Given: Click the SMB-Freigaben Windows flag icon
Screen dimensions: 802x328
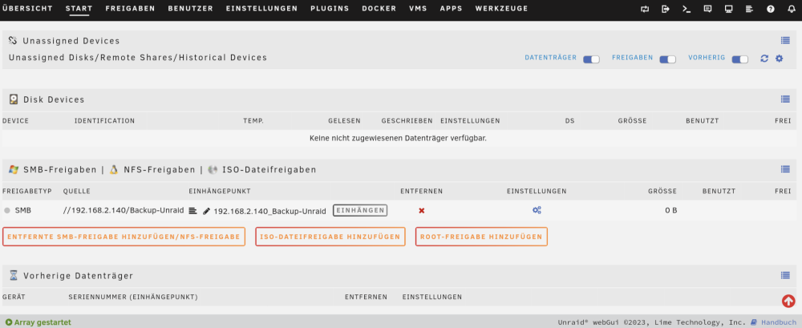Looking at the screenshot, I should pyautogui.click(x=14, y=169).
